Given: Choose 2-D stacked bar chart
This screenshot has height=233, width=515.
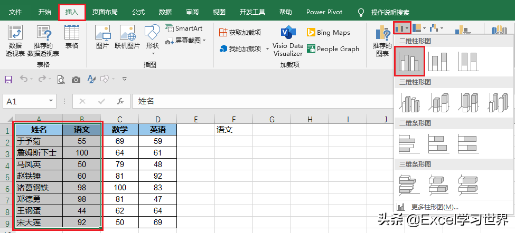Looking at the screenshot, I should click(439, 143).
